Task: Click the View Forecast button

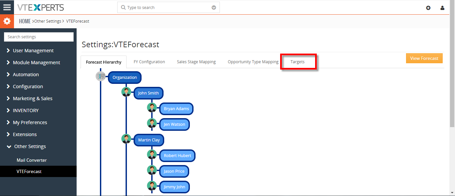Action: (424, 58)
